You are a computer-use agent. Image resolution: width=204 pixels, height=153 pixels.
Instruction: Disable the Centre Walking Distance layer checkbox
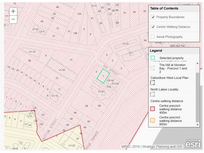pos(153,27)
